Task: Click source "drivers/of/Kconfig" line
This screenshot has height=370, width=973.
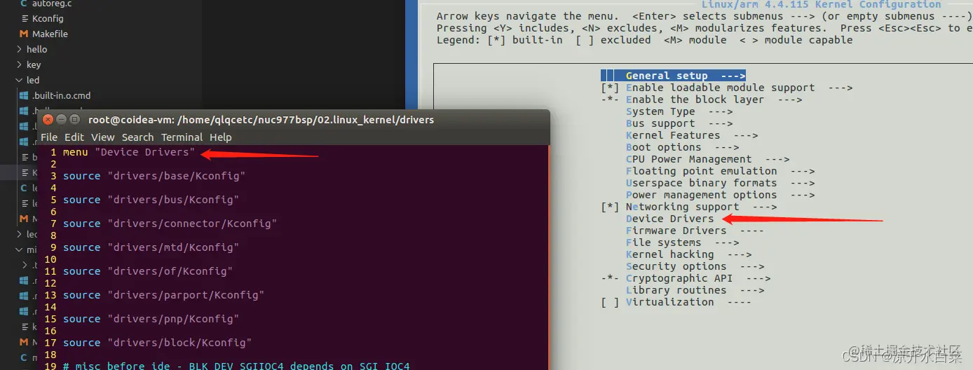Action: point(148,271)
